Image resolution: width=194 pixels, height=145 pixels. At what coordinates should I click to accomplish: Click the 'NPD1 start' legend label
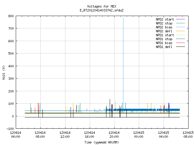pyautogui.click(x=165, y=35)
